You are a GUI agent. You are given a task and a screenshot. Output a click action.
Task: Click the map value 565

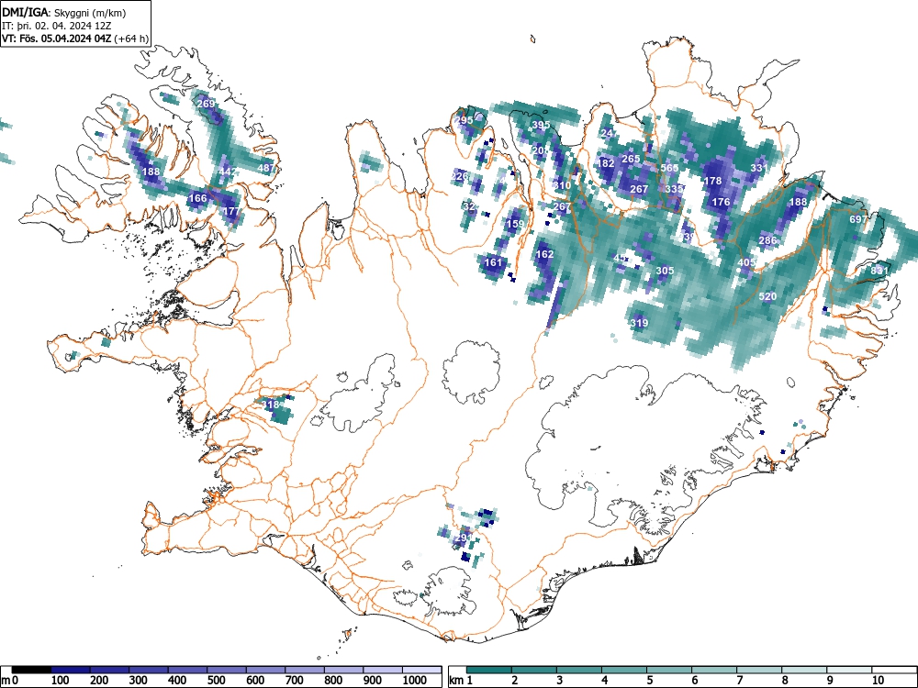pyautogui.click(x=669, y=168)
